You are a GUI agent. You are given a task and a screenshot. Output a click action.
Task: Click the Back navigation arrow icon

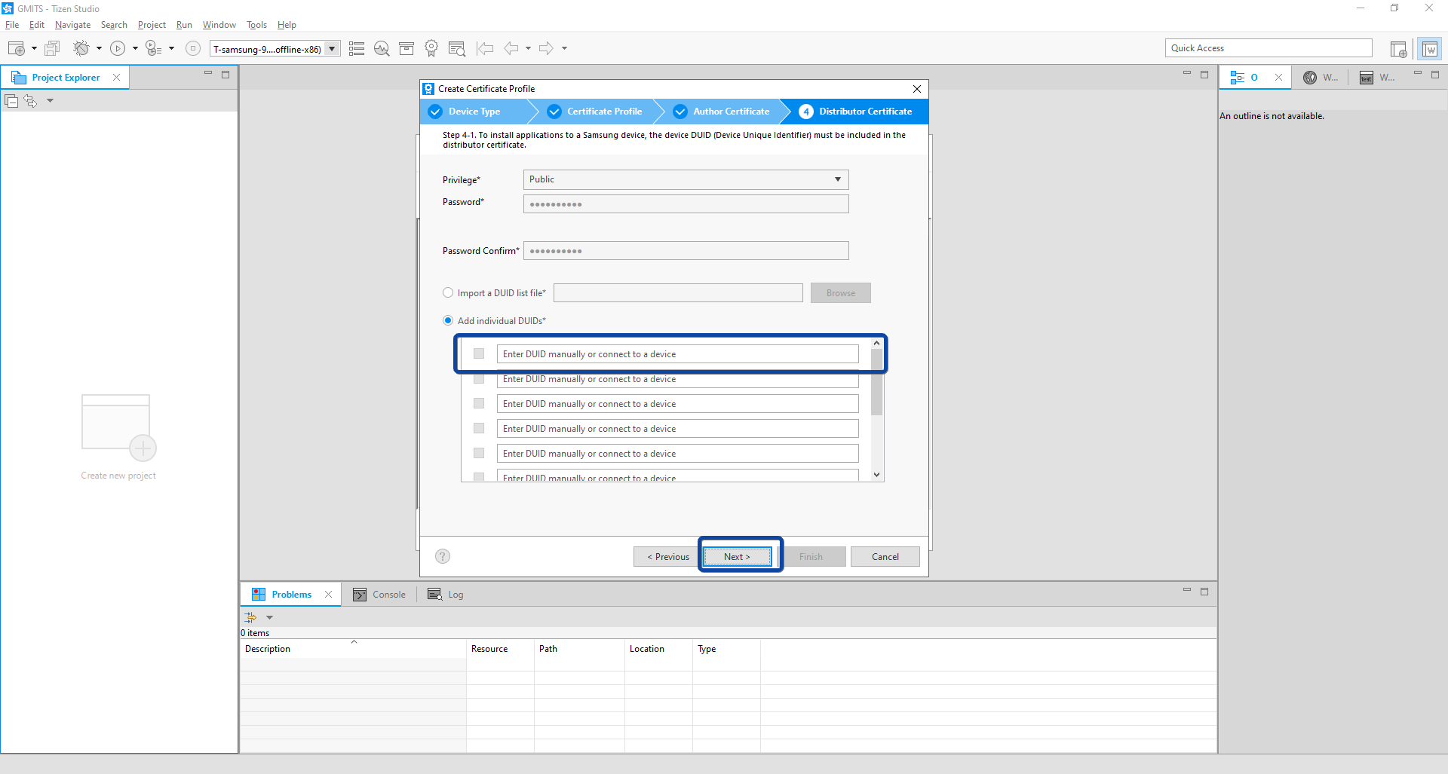pyautogui.click(x=511, y=48)
